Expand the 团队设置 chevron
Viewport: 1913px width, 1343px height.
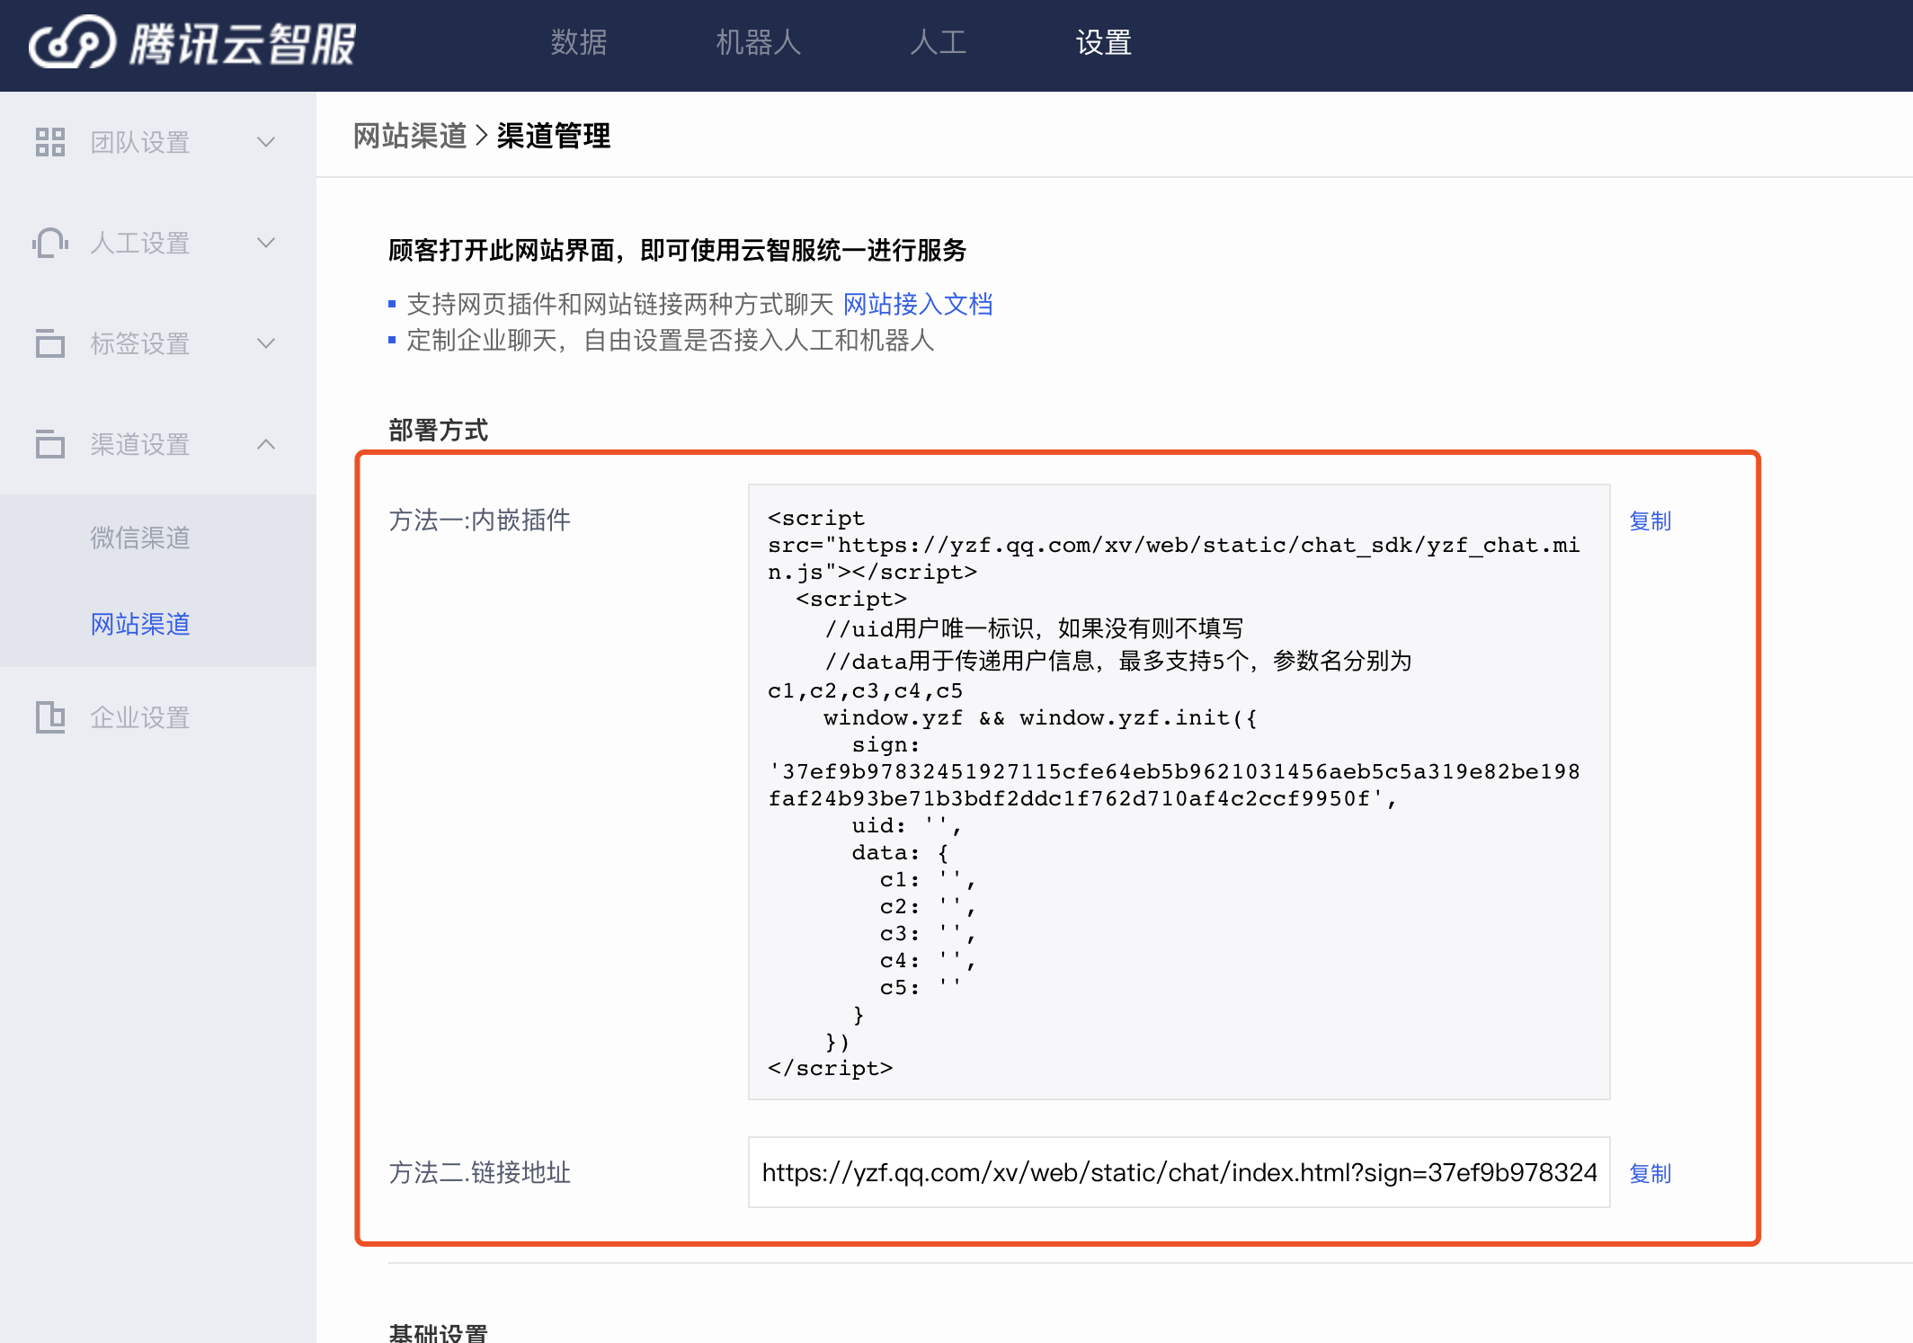click(266, 142)
